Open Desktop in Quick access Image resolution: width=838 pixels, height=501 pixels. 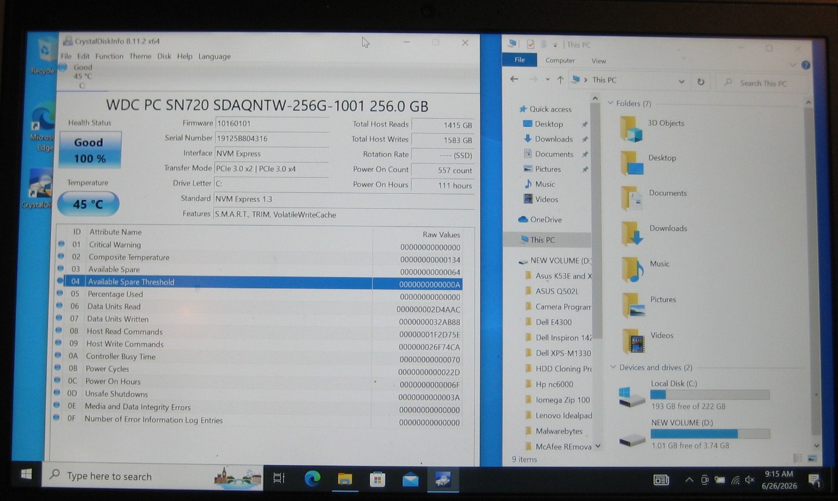click(x=548, y=124)
